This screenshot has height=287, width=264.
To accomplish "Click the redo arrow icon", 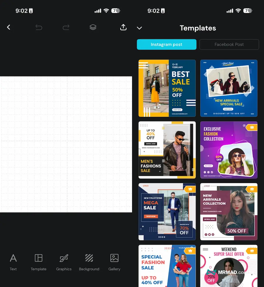I will pyautogui.click(x=66, y=27).
